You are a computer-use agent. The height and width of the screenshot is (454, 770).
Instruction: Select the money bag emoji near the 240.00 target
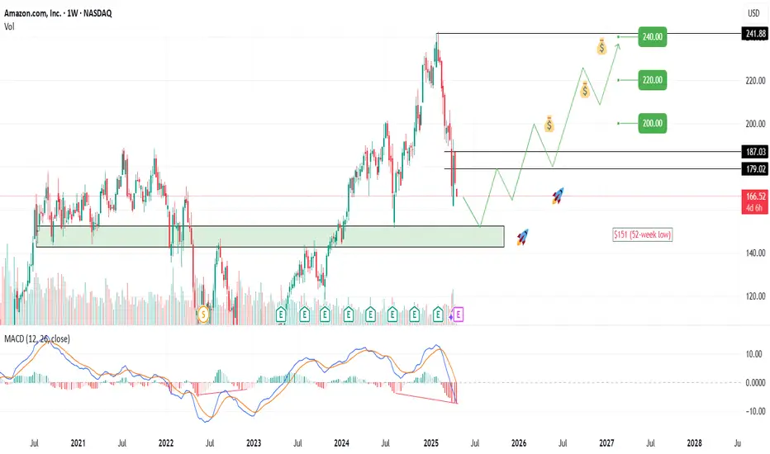click(x=601, y=46)
